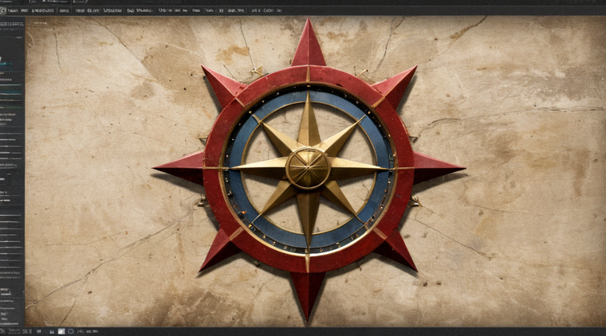Click the half-circle icon at status bar start
The height and width of the screenshot is (336, 606).
coord(2,331)
